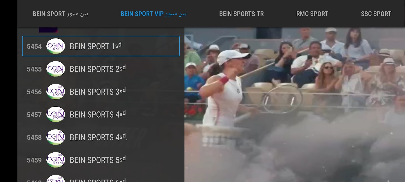405x182 pixels.
Task: Switch to RMC SPORT tab
Action: [312, 14]
